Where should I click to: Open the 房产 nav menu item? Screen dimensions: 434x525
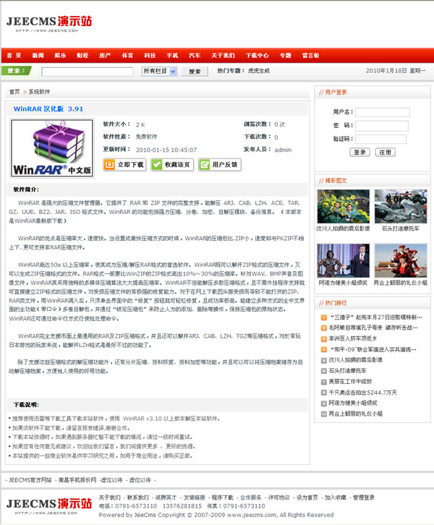coord(105,55)
